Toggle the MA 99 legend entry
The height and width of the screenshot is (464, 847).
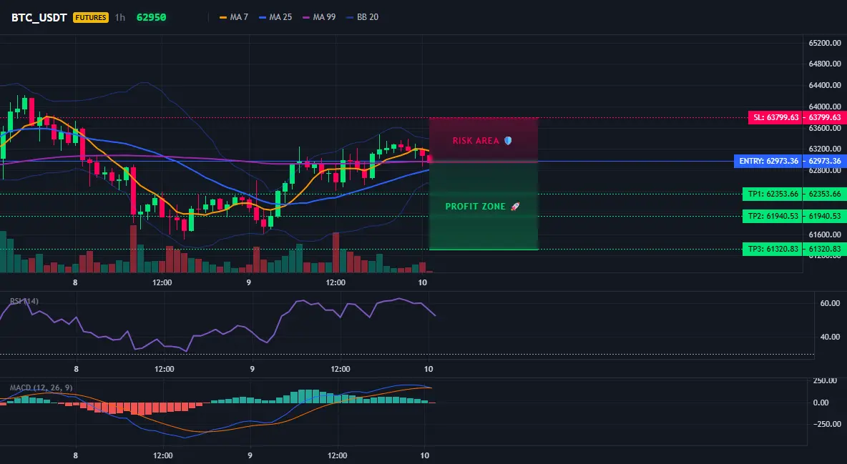[x=319, y=17]
